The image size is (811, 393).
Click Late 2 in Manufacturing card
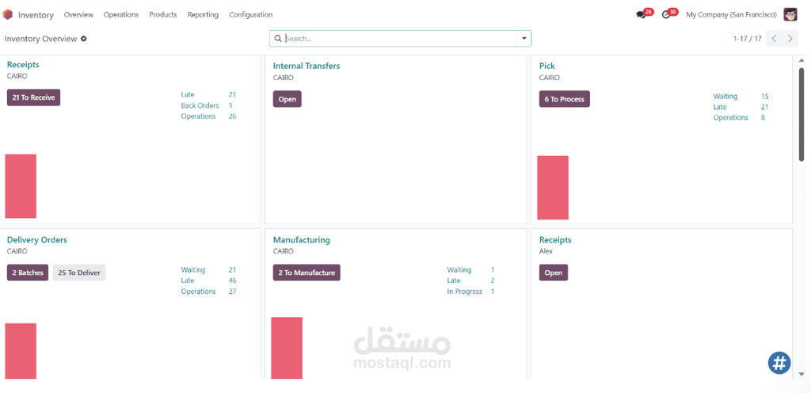[470, 280]
